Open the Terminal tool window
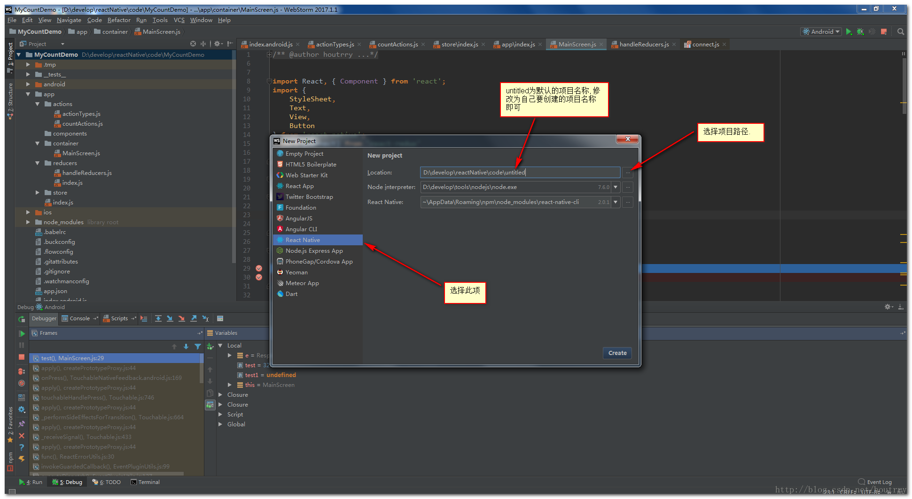912x499 pixels. pos(145,482)
